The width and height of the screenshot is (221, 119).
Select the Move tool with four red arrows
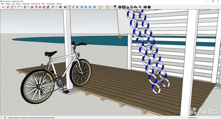point(40,7)
